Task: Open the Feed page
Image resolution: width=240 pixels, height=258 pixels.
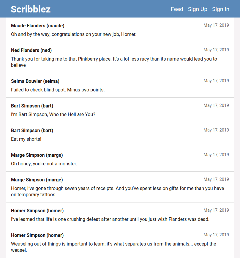Action: 177,9
